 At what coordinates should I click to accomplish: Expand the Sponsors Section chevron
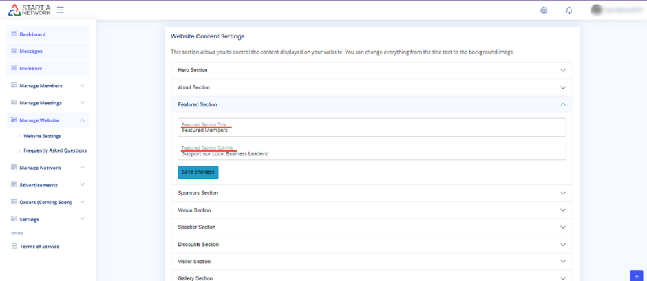pyautogui.click(x=563, y=194)
